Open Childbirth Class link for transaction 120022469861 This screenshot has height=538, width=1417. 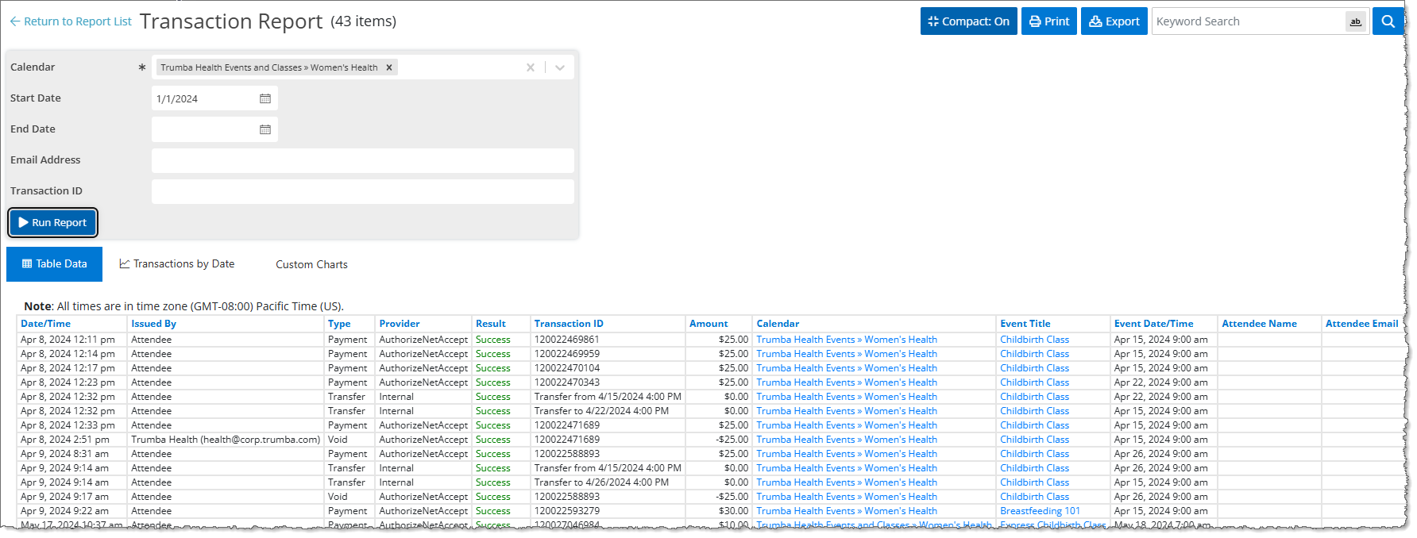click(x=1034, y=340)
